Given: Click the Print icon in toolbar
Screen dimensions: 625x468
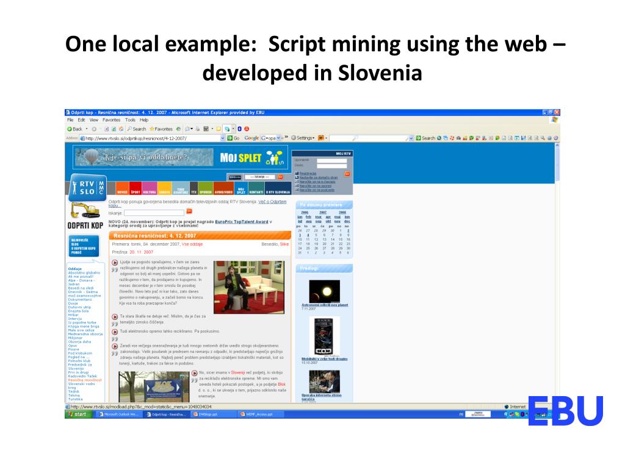Looking at the screenshot, I should pyautogui.click(x=197, y=129).
